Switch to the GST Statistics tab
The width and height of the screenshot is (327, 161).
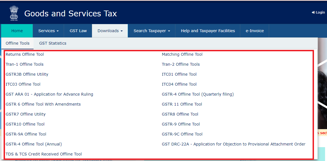click(x=53, y=43)
